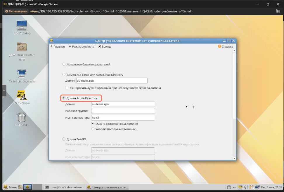The image size is (284, 192).
Task: Maximize the control center window
Action: (229, 41)
